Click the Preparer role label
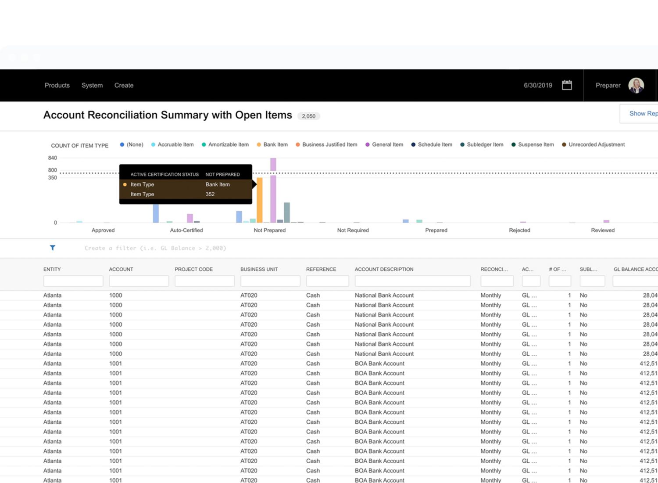This screenshot has height=483, width=658. [x=608, y=86]
